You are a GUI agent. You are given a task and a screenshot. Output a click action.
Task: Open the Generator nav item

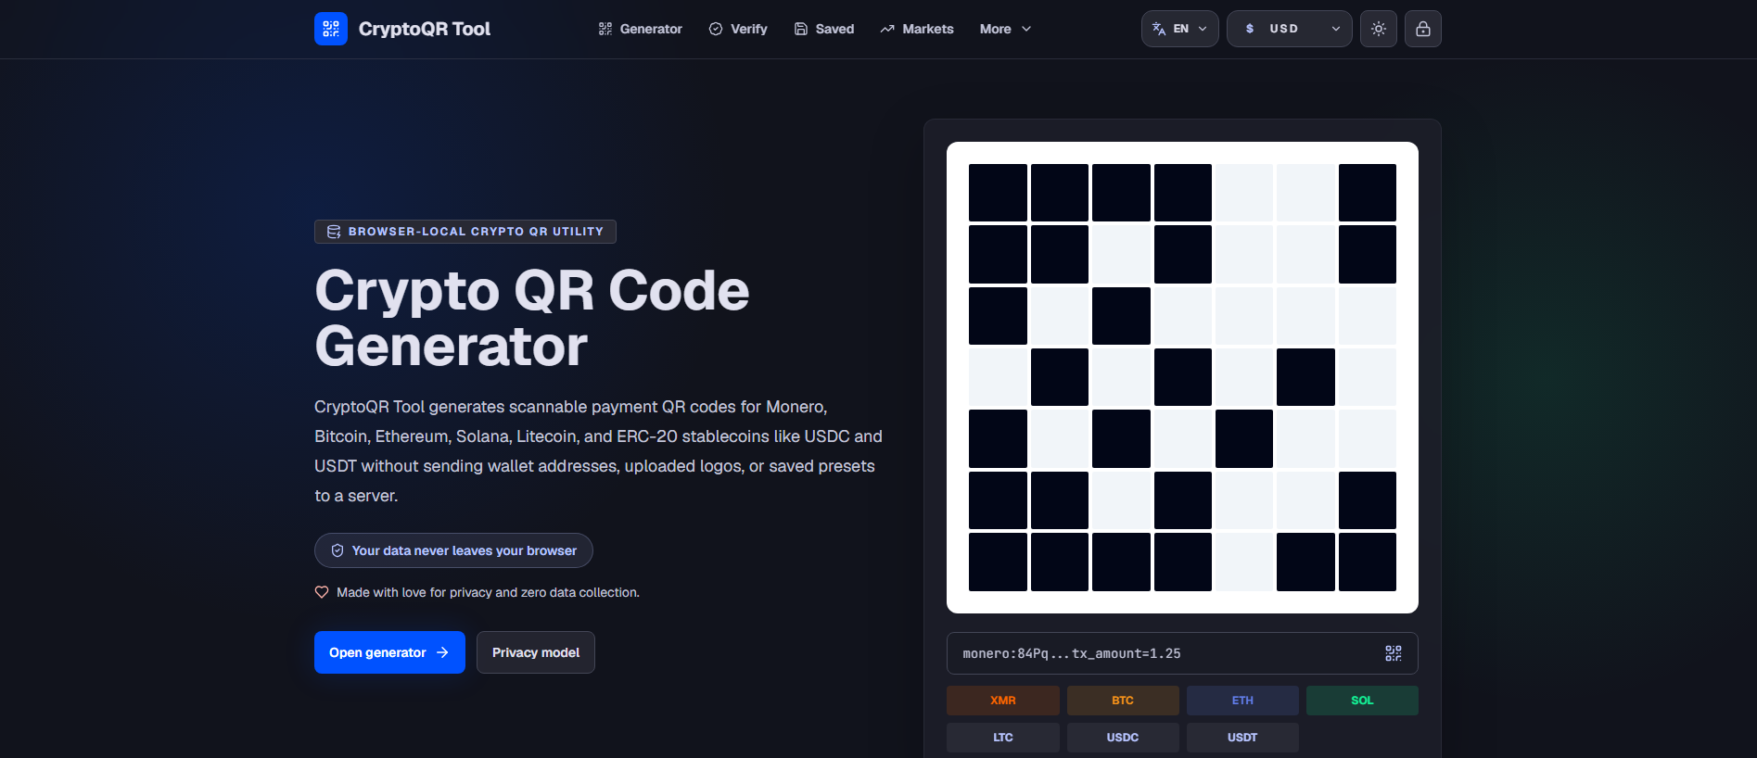[x=641, y=29]
